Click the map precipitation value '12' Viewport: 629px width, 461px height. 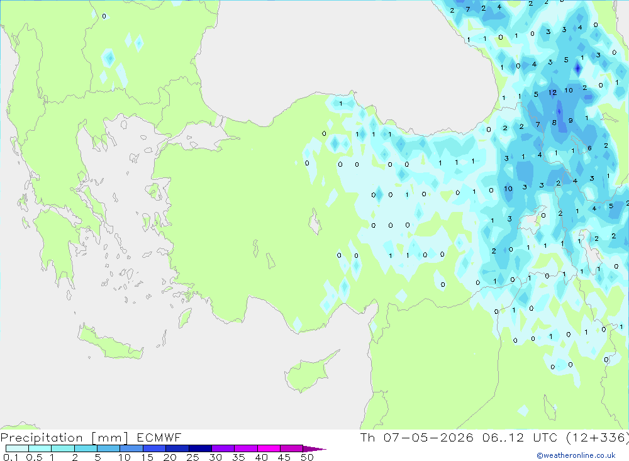(x=552, y=92)
